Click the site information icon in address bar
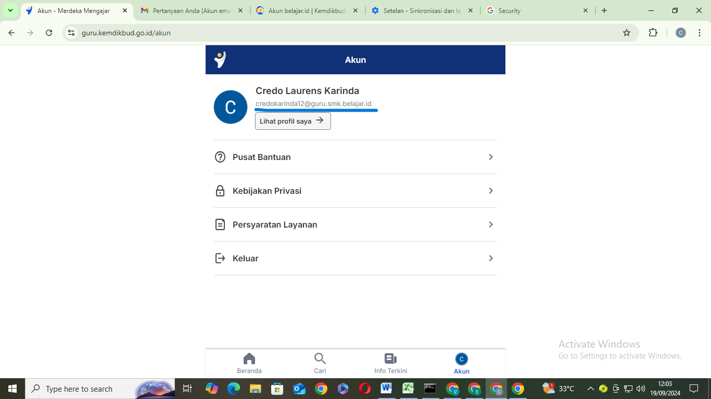 pos(72,33)
